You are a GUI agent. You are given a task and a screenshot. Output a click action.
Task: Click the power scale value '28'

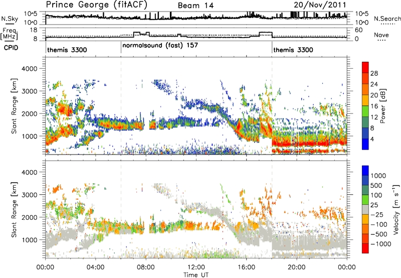[374, 73]
